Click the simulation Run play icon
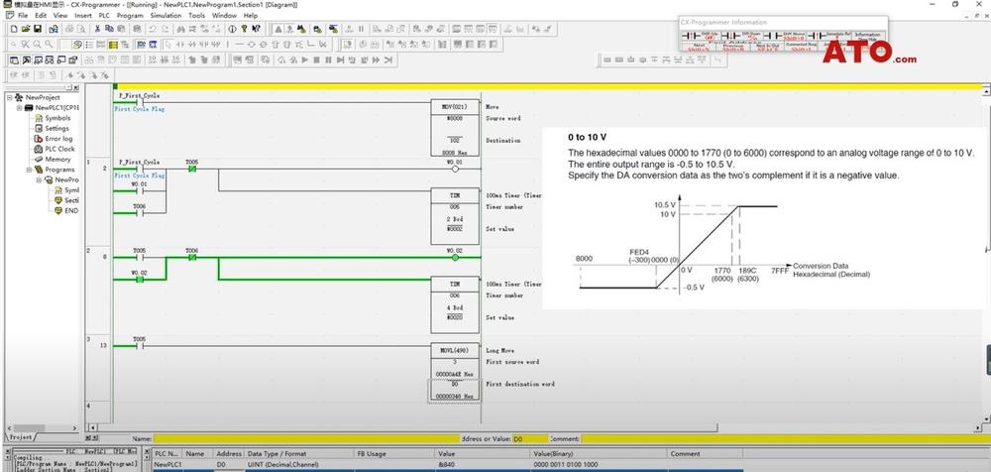Viewport: 991px width, 472px height. (x=304, y=60)
